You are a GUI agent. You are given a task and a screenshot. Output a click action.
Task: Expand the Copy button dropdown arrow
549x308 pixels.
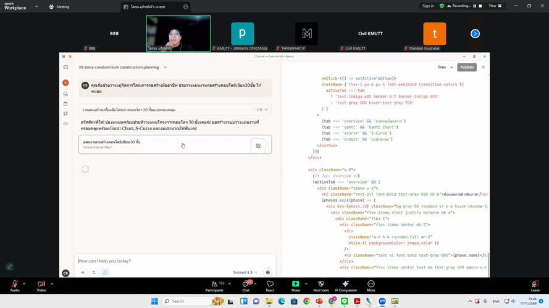point(452,67)
